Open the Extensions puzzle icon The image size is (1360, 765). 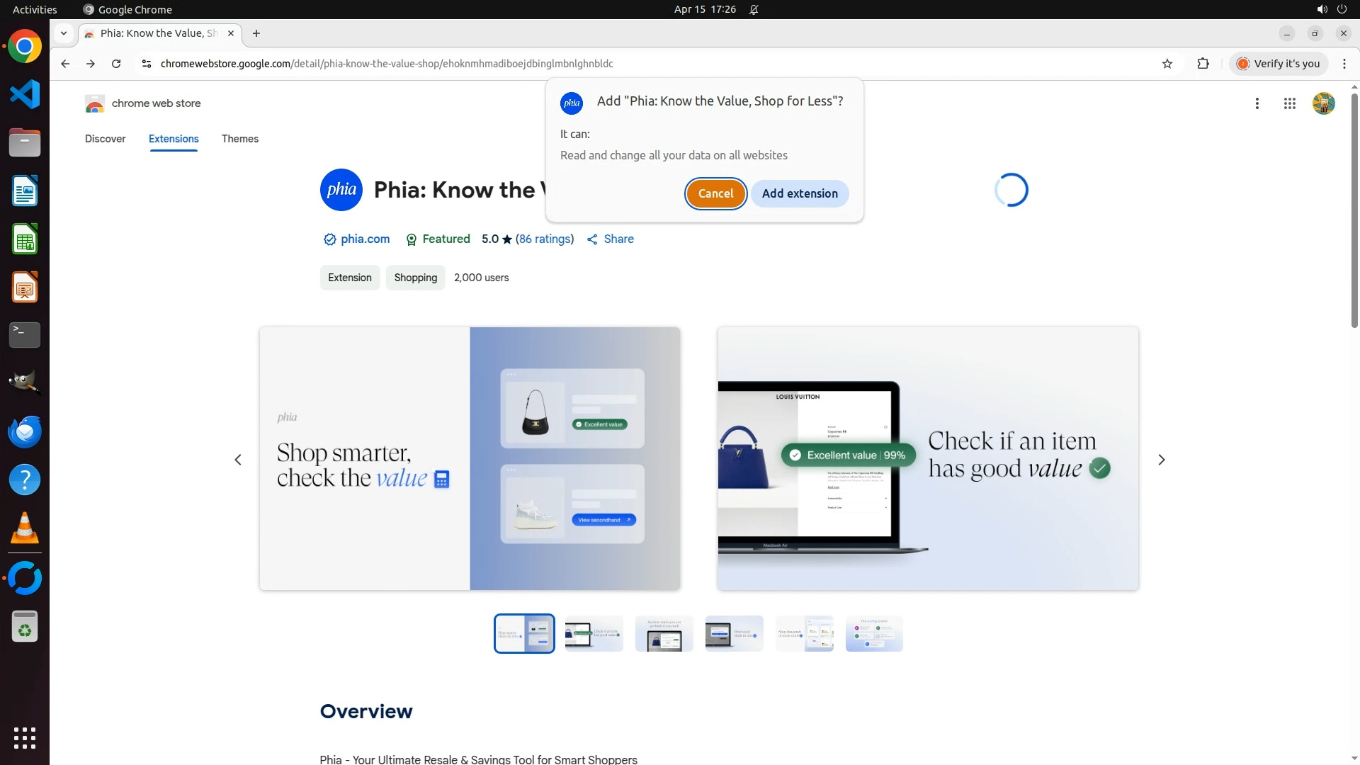(1203, 64)
